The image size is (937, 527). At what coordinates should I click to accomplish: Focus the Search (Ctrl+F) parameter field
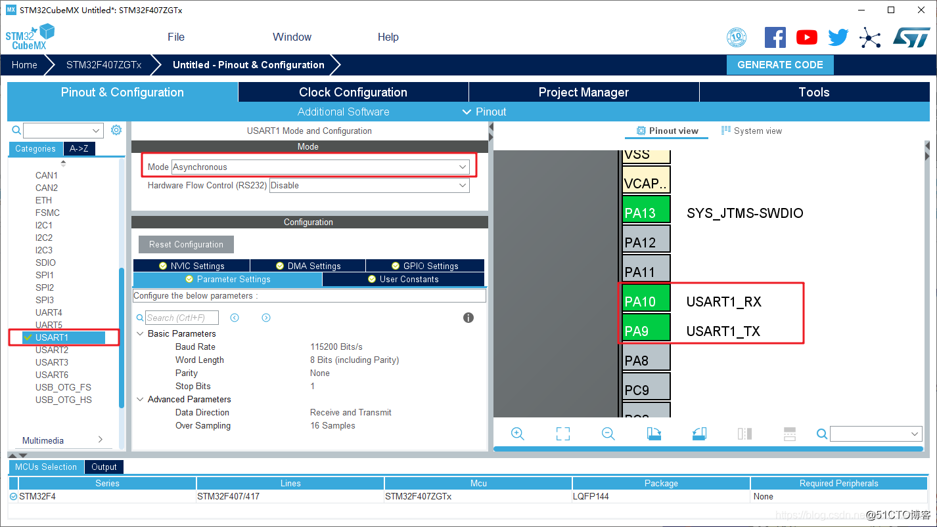click(181, 318)
